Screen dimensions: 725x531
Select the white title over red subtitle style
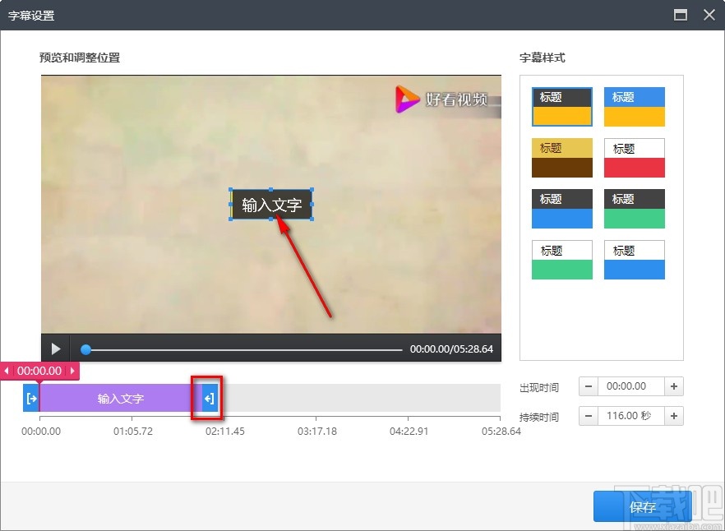[x=635, y=158]
